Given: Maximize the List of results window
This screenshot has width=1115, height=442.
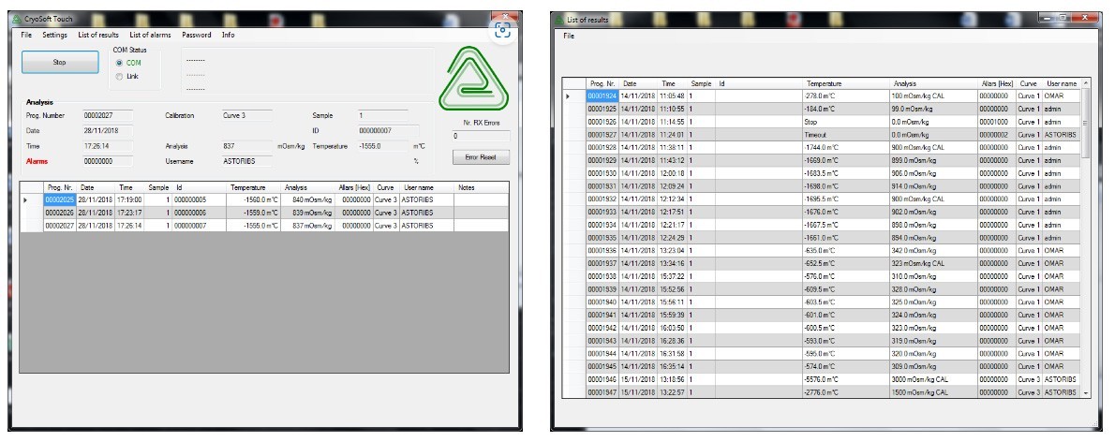Looking at the screenshot, I should coord(1064,17).
